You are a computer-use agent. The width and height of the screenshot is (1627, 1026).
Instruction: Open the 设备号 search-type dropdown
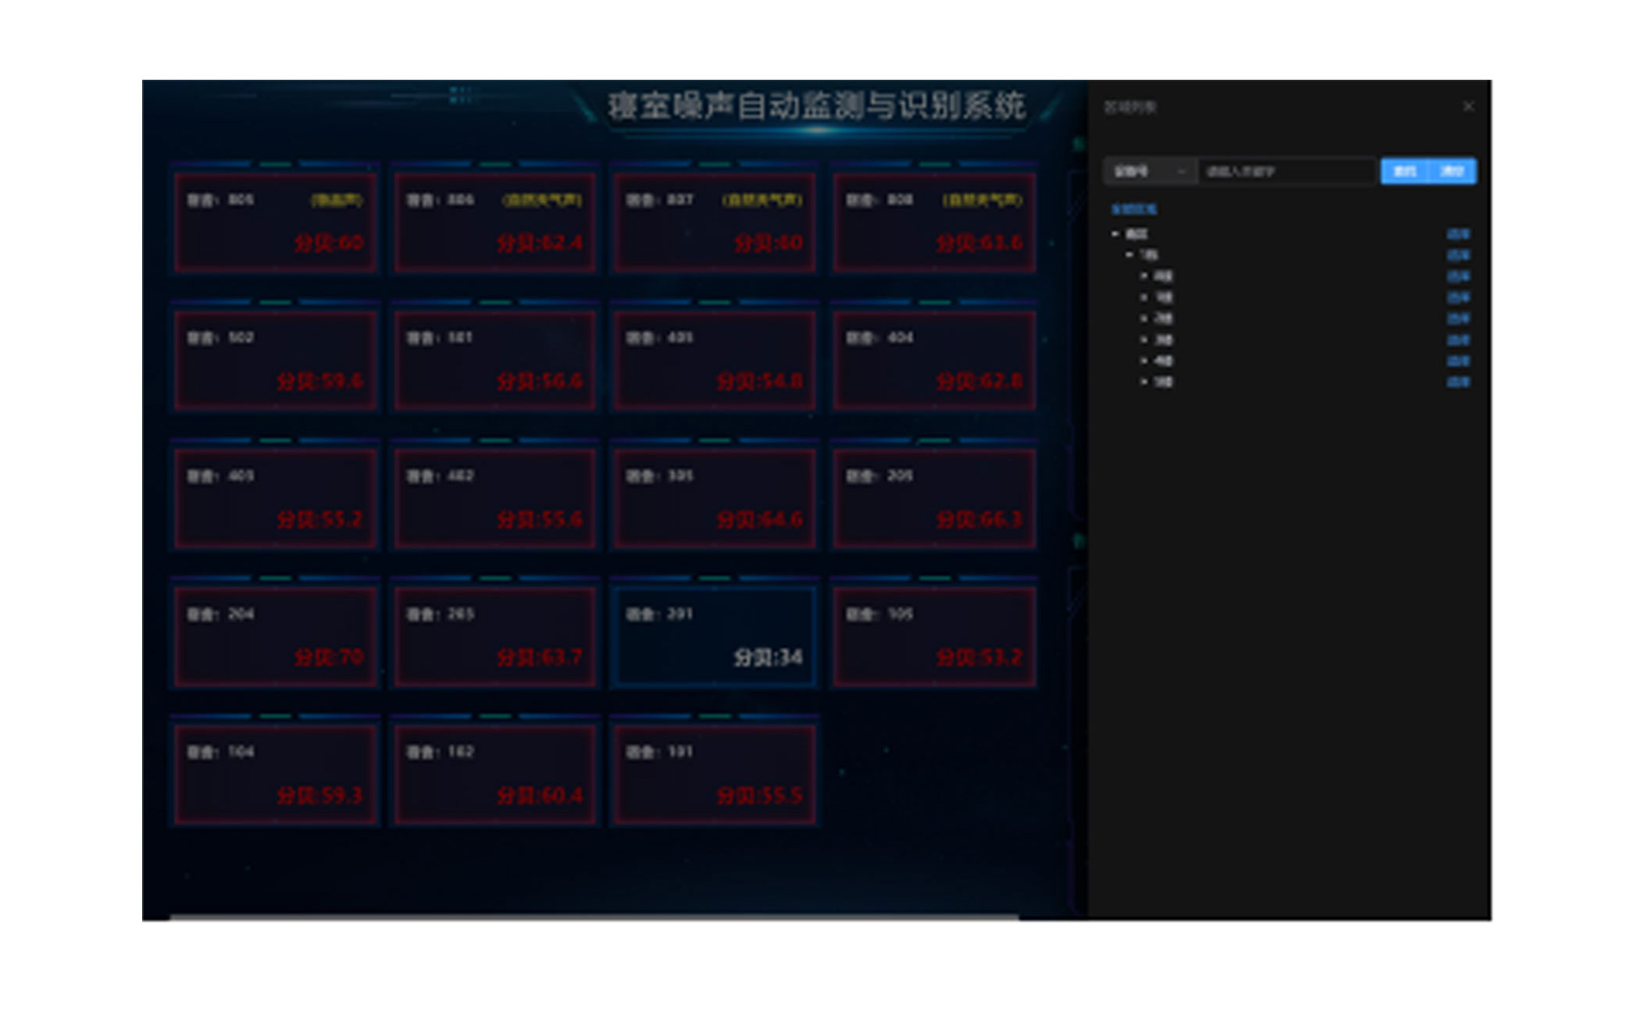1150,171
